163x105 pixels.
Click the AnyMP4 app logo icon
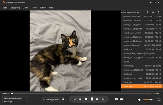point(4,2)
